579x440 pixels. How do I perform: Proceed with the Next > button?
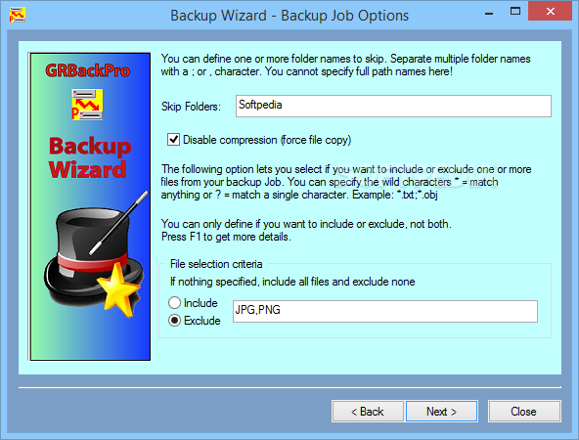coord(442,412)
